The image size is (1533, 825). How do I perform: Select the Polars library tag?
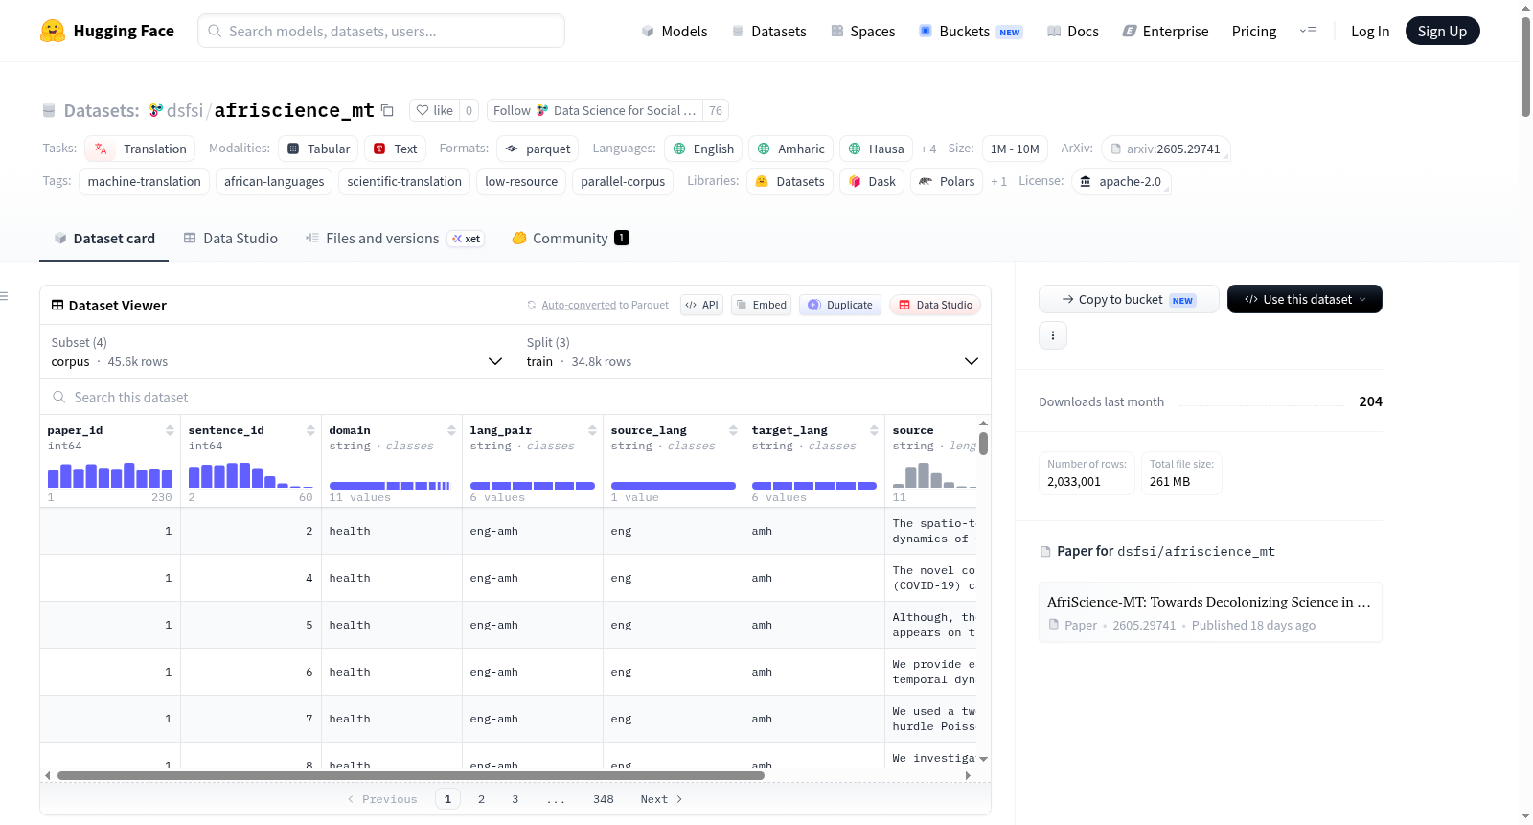[x=947, y=181]
